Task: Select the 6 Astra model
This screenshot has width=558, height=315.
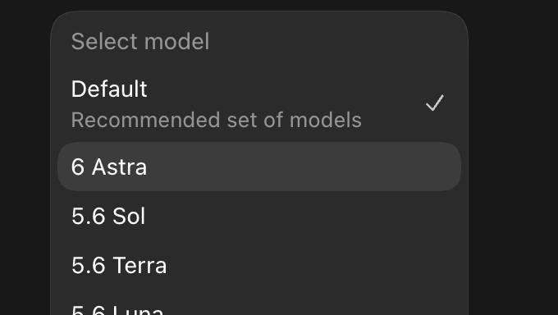Action: click(x=259, y=167)
